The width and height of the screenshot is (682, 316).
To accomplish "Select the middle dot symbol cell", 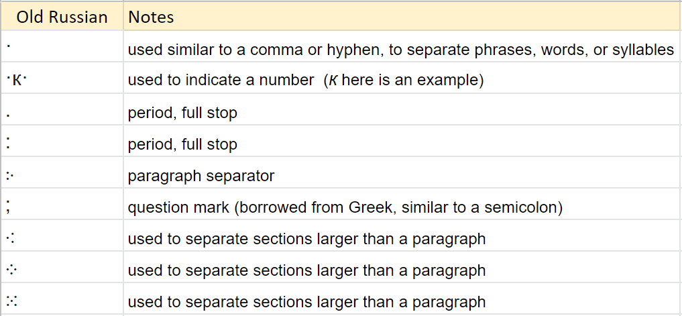I will point(62,46).
